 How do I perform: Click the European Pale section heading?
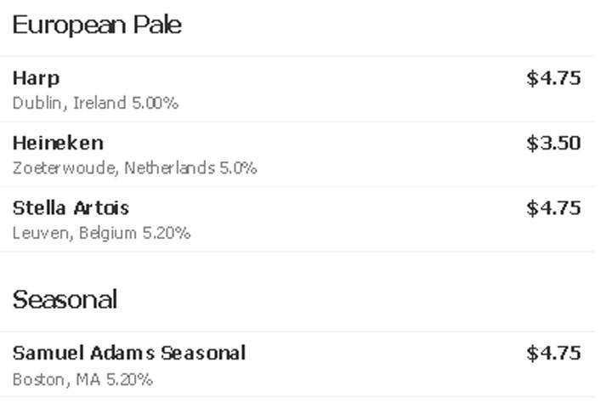pyautogui.click(x=97, y=25)
